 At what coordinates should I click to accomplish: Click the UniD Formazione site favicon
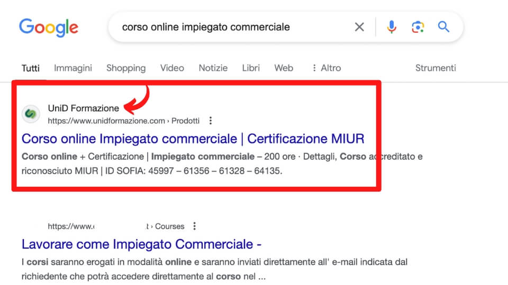coord(31,114)
